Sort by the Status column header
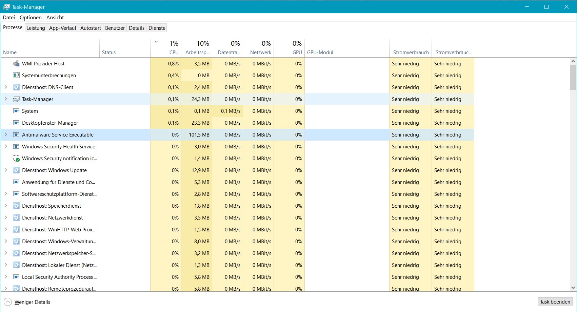577x312 pixels. tap(125, 48)
